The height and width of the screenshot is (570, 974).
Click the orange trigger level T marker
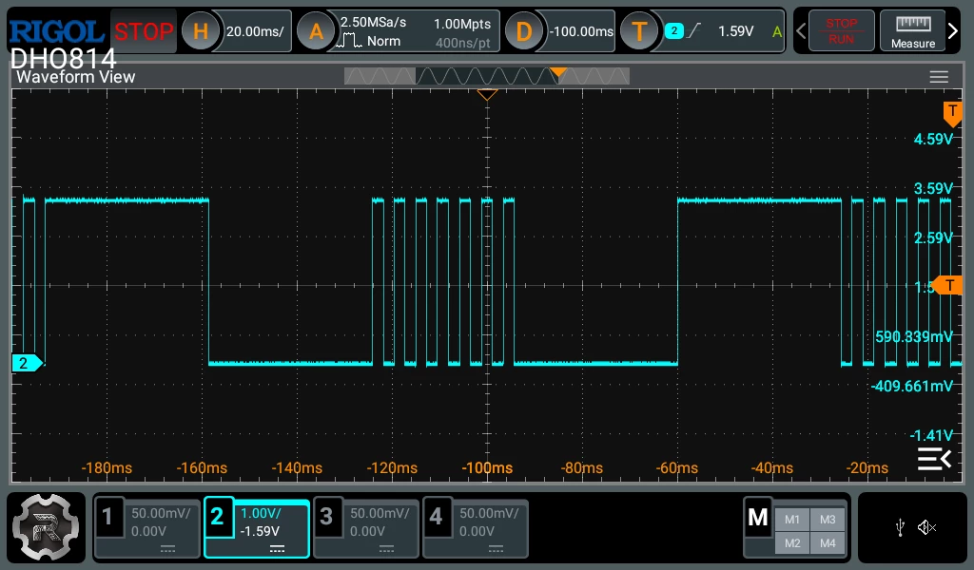[946, 285]
